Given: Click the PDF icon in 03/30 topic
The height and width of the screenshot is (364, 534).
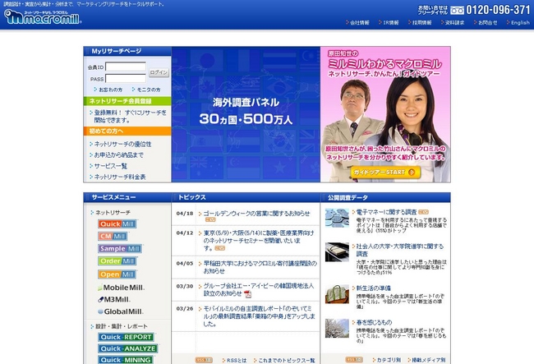Looking at the screenshot, I should pyautogui.click(x=247, y=294).
